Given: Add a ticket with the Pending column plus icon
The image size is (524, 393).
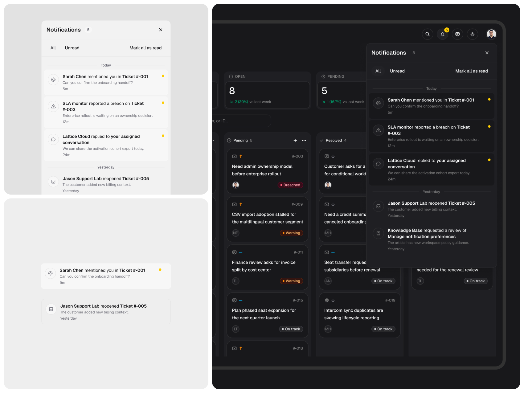Looking at the screenshot, I should pyautogui.click(x=295, y=141).
